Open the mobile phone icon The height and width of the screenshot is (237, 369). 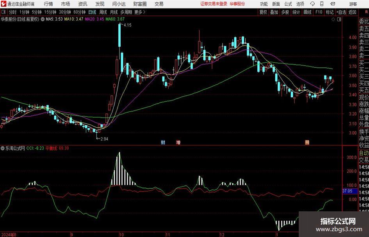pos(322,4)
